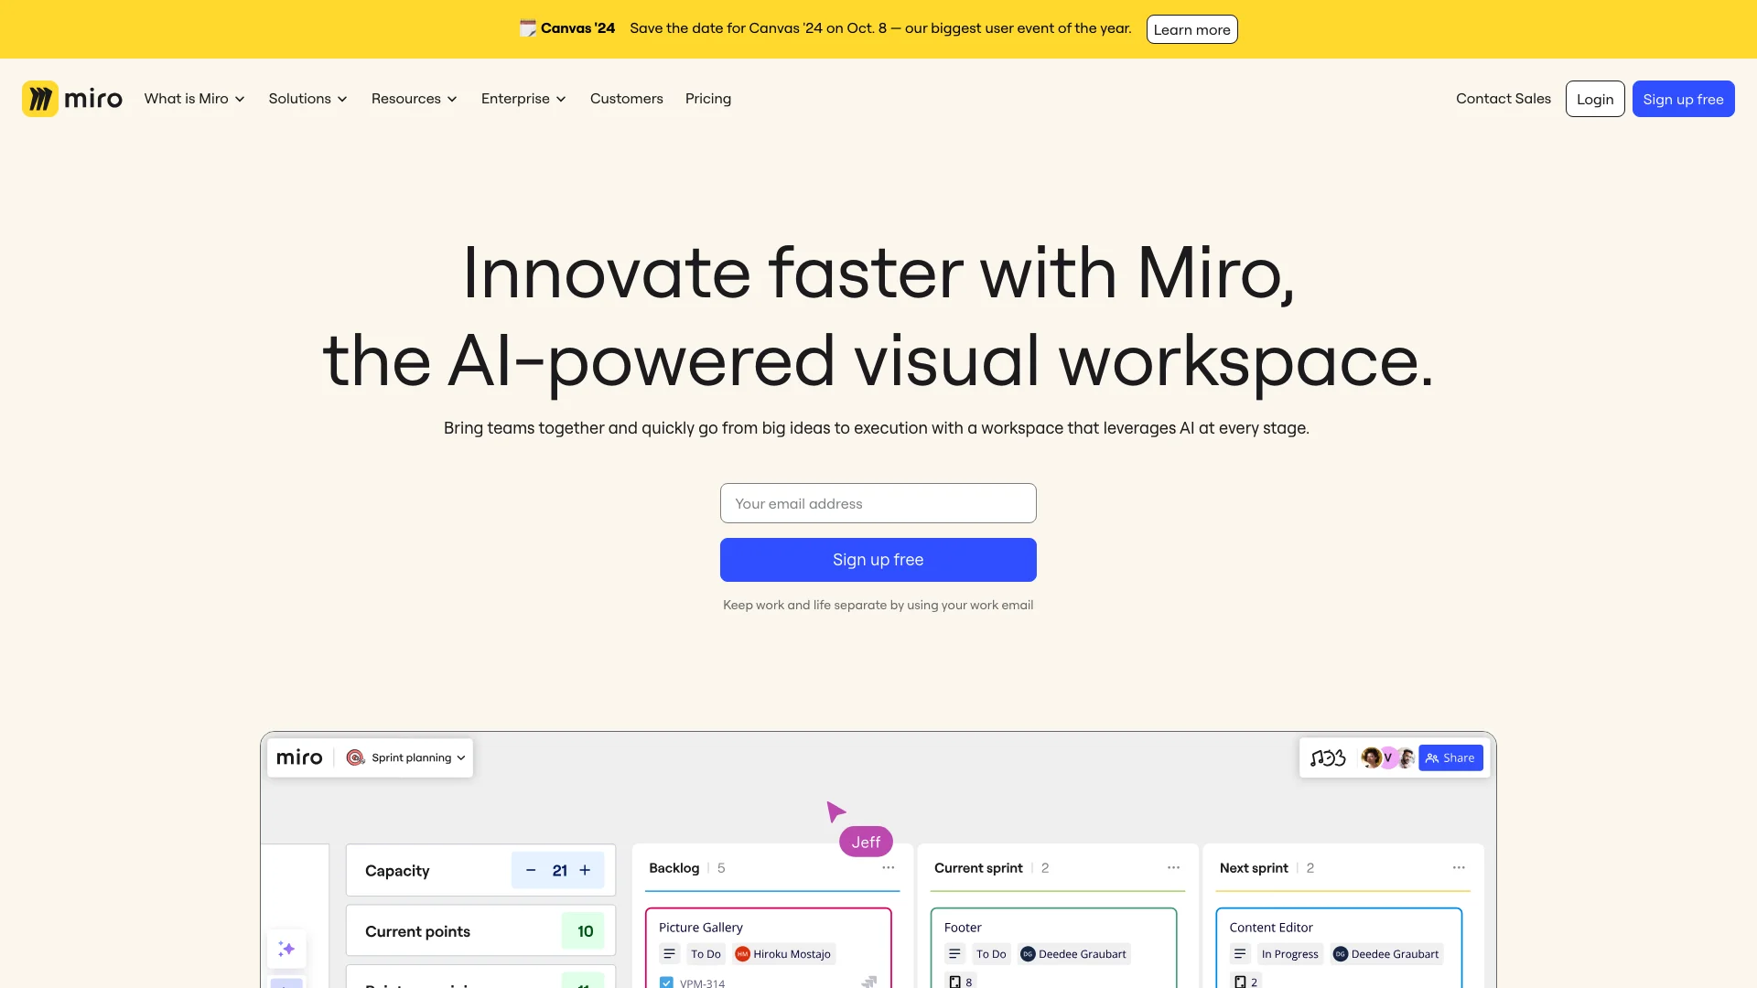Click the story points icon showing 2 on Content Editor card
Viewport: 1757px width, 988px height.
1240,982
